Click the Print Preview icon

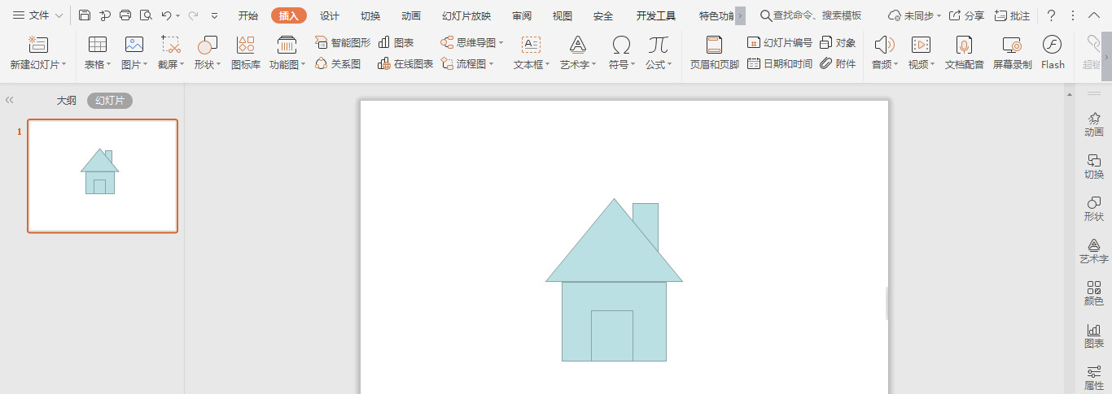tap(146, 15)
